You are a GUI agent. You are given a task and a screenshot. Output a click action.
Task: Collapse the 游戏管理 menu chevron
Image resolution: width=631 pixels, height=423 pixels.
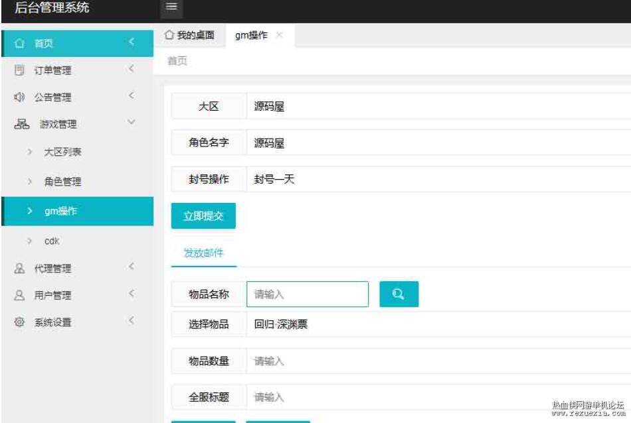pos(132,122)
